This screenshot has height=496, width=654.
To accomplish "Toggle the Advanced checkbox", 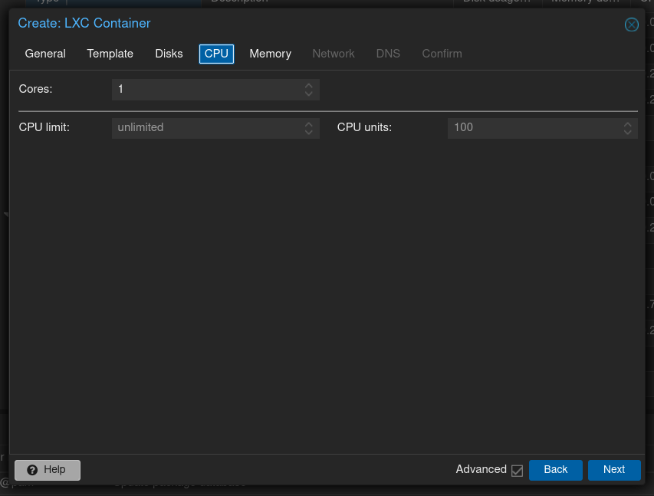I will [x=517, y=470].
